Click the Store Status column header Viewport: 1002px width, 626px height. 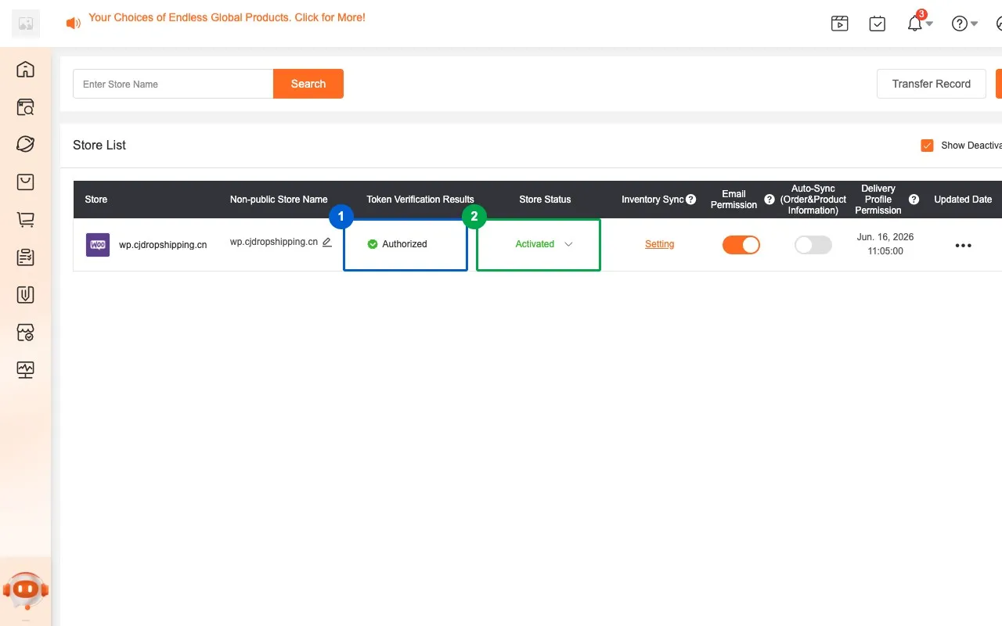pos(545,200)
